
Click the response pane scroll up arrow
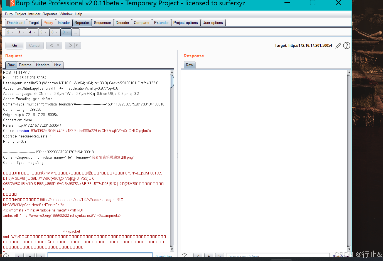(x=349, y=72)
